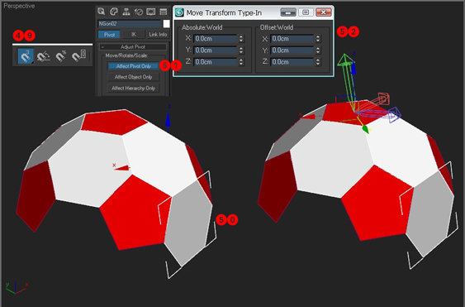This screenshot has height=307, width=465.
Task: Enable the Spinner Snap toggle icon
Action: coord(79,56)
